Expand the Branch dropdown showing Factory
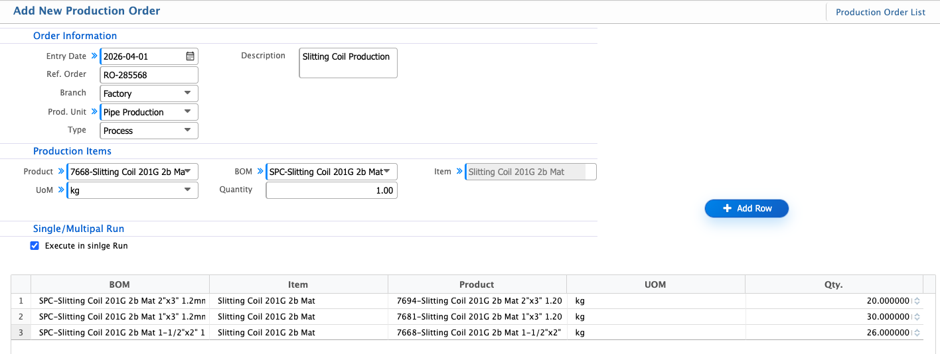This screenshot has height=354, width=940. [187, 93]
